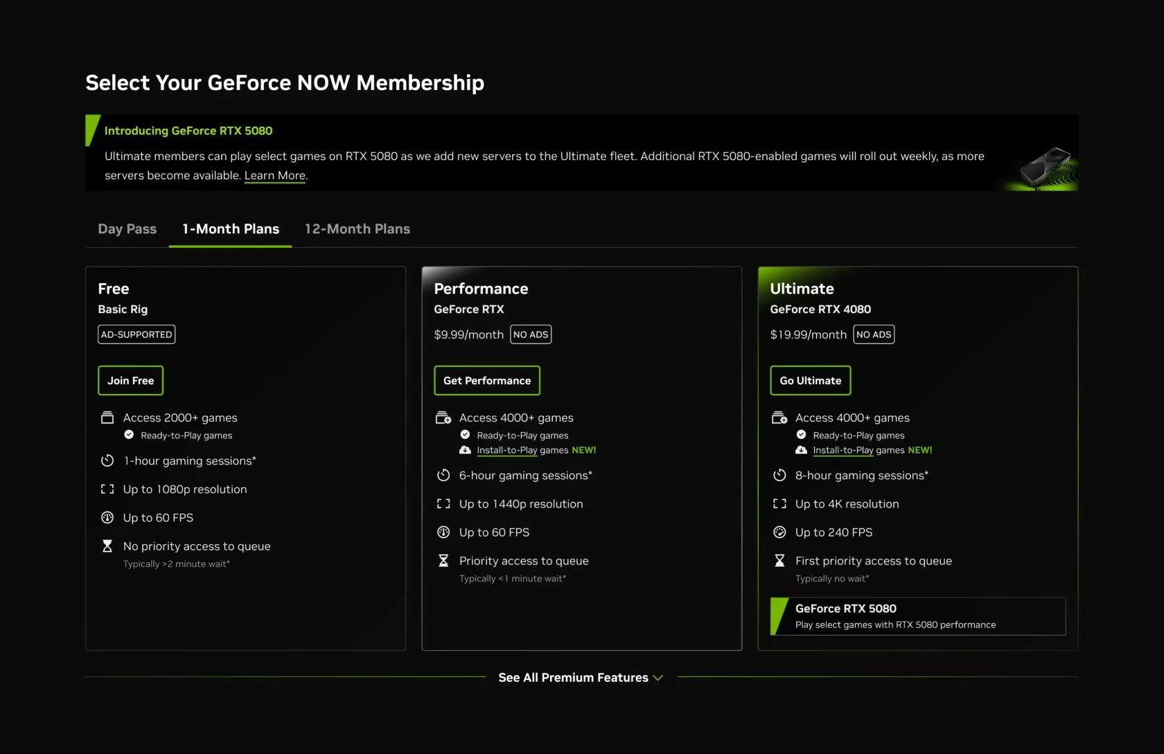The image size is (1164, 754).
Task: Open Install-to-Play link in Ultimate plan
Action: coord(843,450)
